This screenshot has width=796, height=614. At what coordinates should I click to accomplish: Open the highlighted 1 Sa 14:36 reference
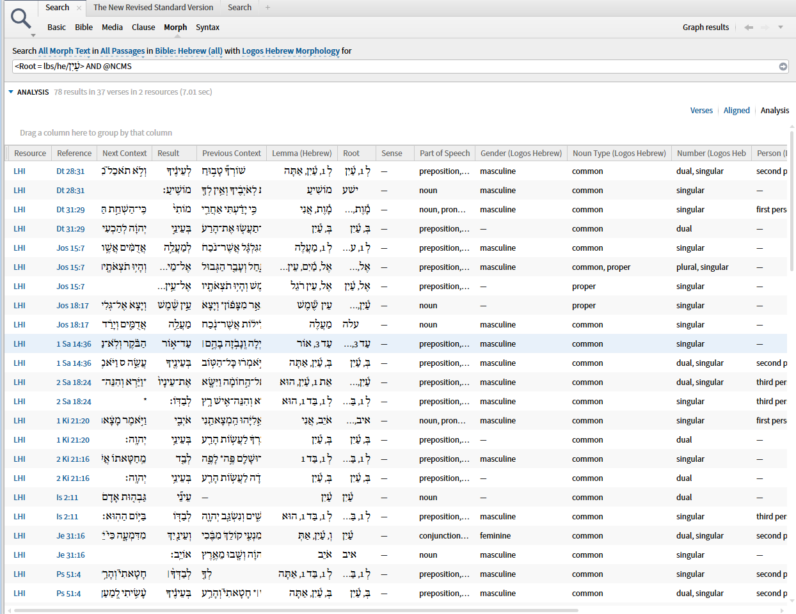[x=74, y=344]
